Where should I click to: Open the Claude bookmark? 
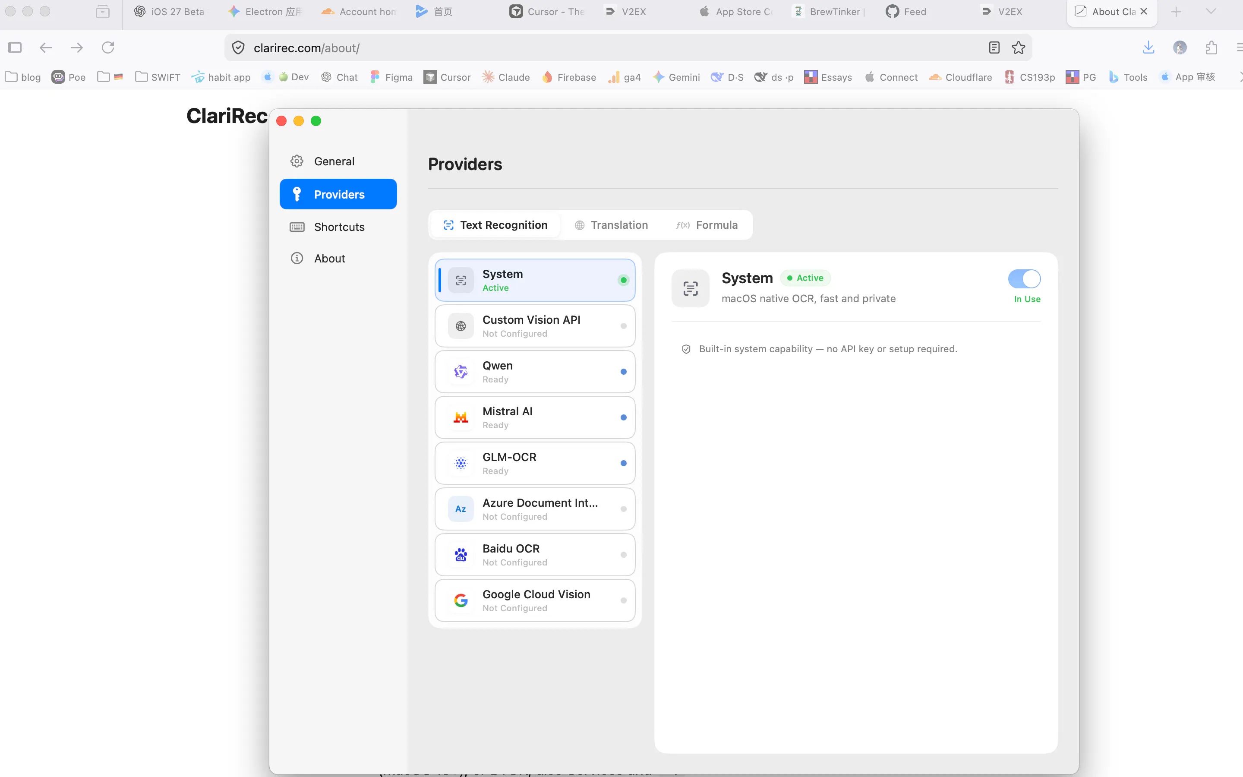[506, 77]
